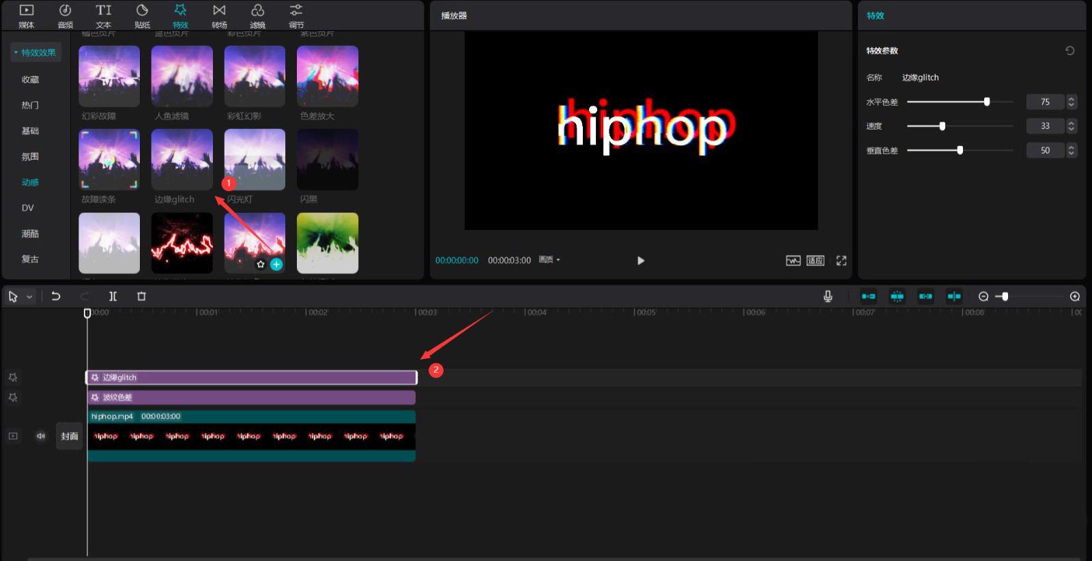The width and height of the screenshot is (1092, 561).
Task: Click the undo arrow in timeline toolbar
Action: click(x=56, y=296)
